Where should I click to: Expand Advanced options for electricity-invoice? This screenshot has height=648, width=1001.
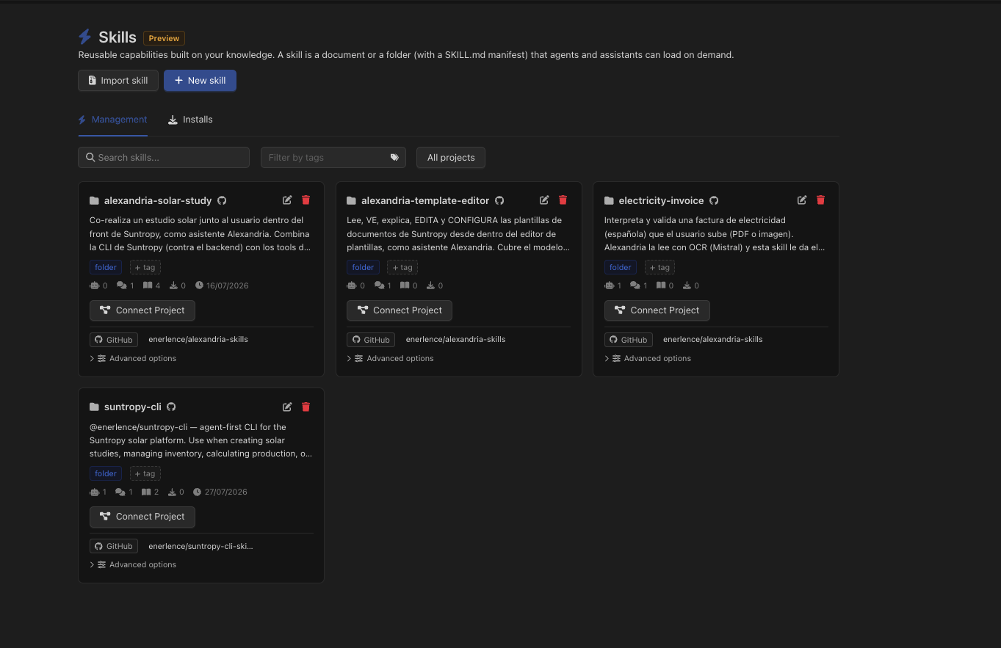coord(648,358)
